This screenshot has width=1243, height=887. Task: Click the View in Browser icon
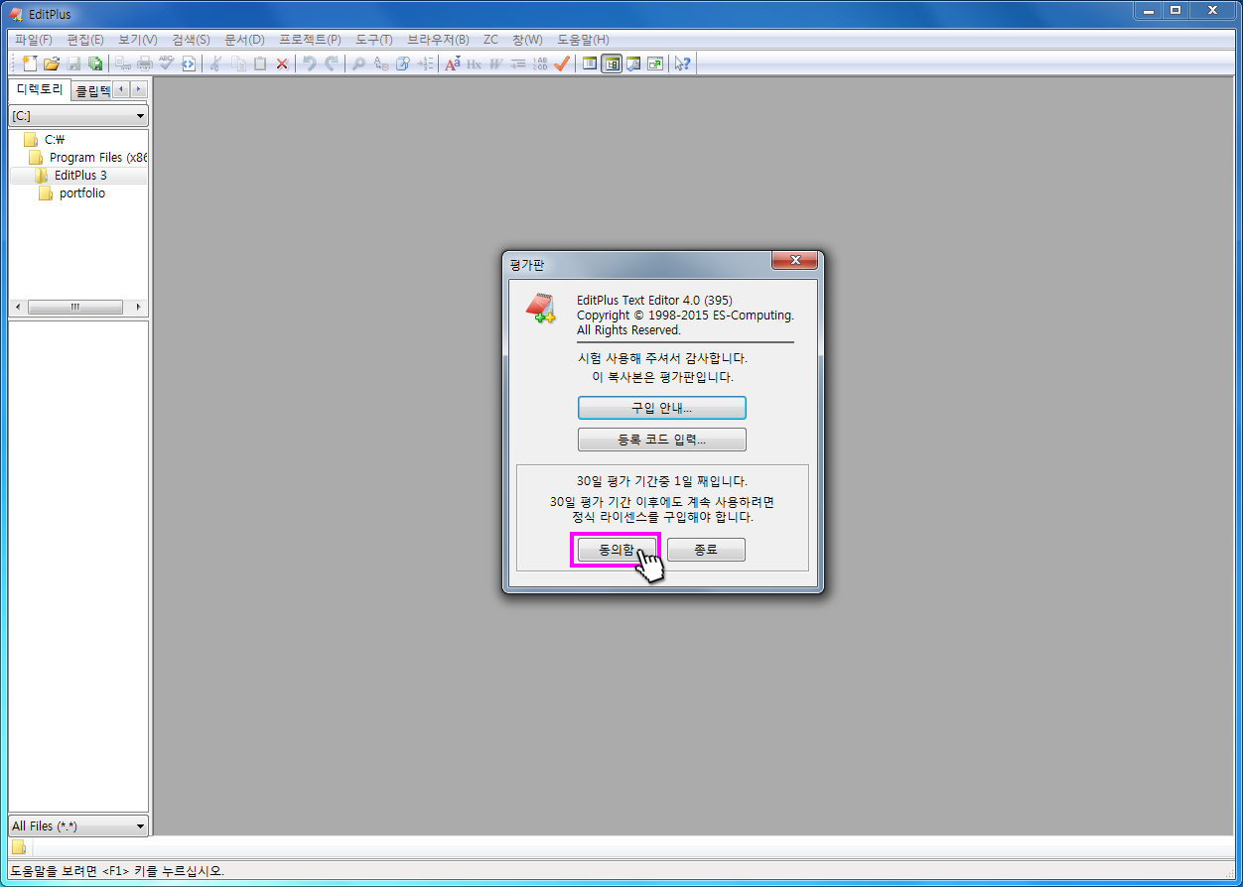click(189, 63)
